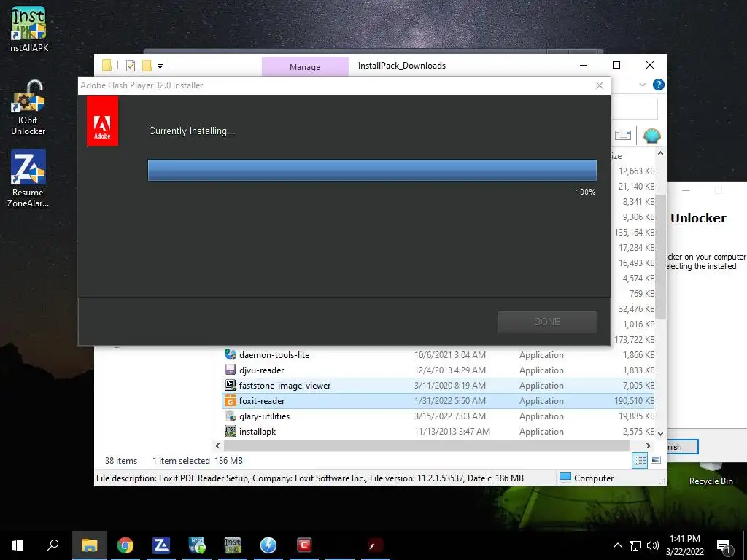The height and width of the screenshot is (560, 747).
Task: Open the taskbar clock and date
Action: coord(684,545)
